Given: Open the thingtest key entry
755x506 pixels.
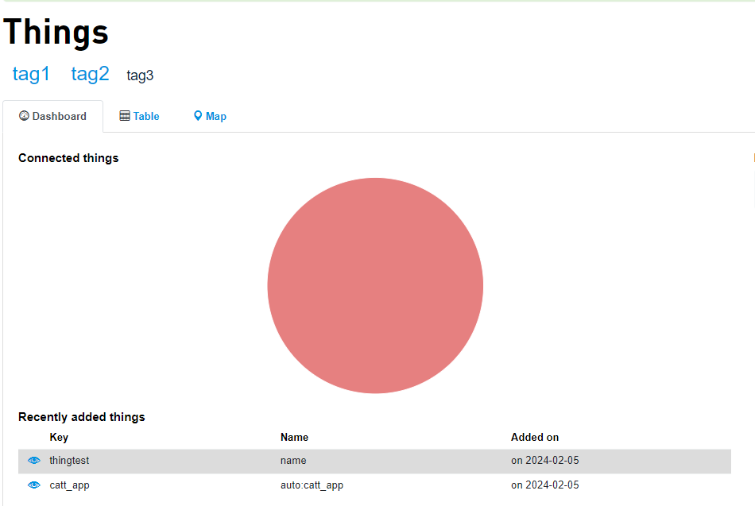Looking at the screenshot, I should tap(69, 461).
